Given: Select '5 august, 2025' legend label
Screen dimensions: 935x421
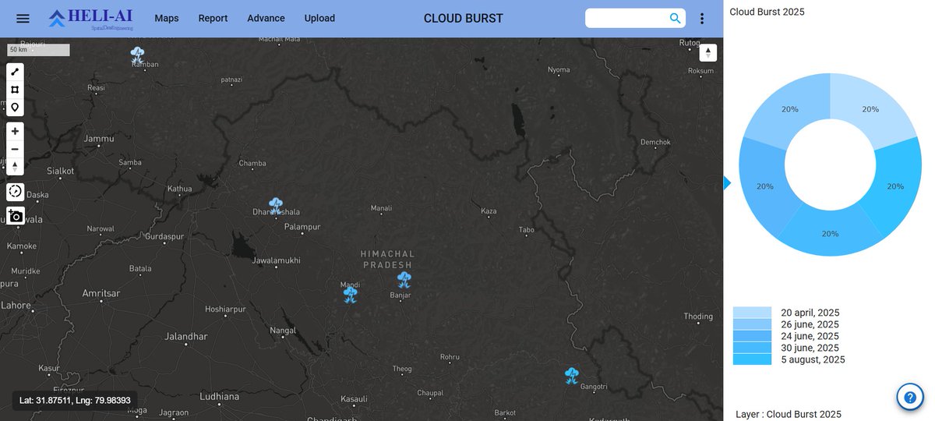Looking at the screenshot, I should [813, 359].
